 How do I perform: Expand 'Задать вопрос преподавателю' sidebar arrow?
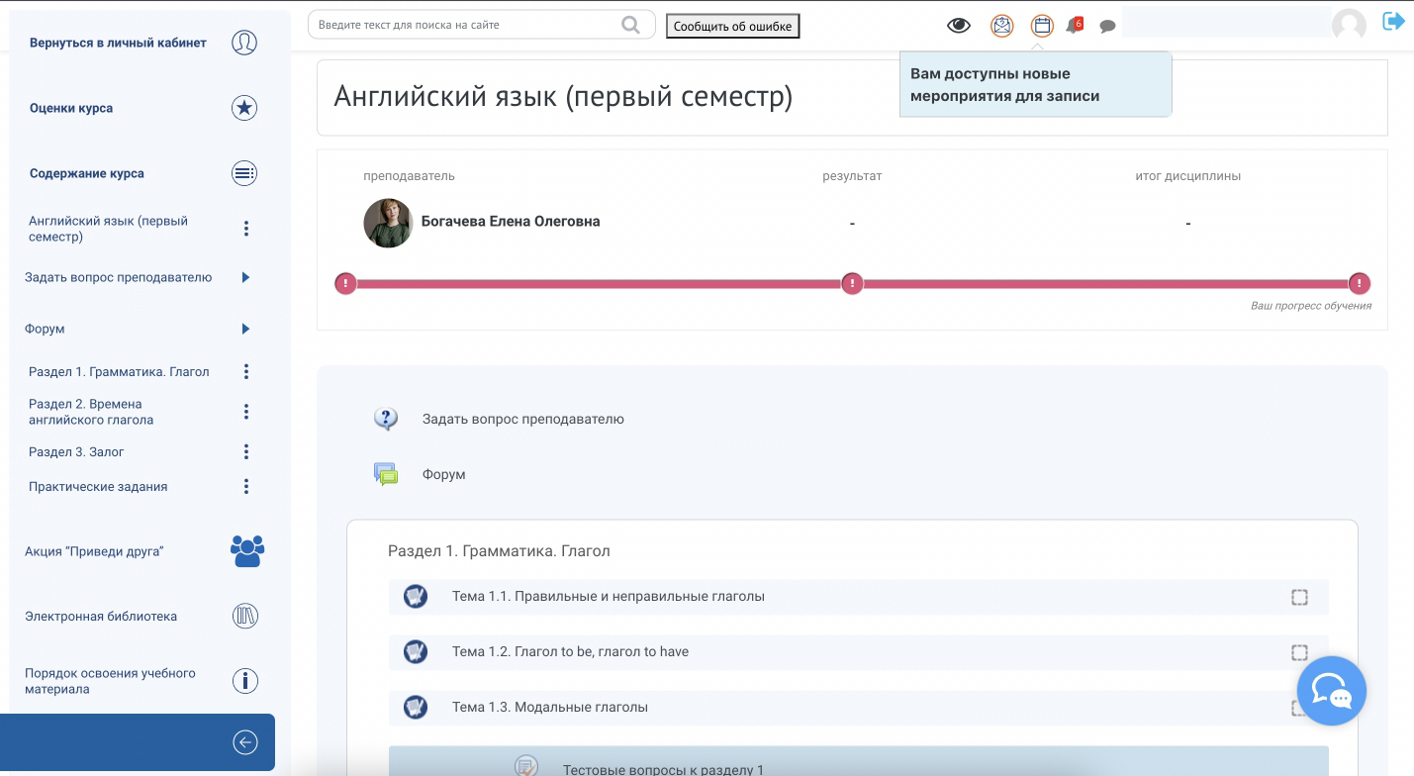[x=245, y=277]
